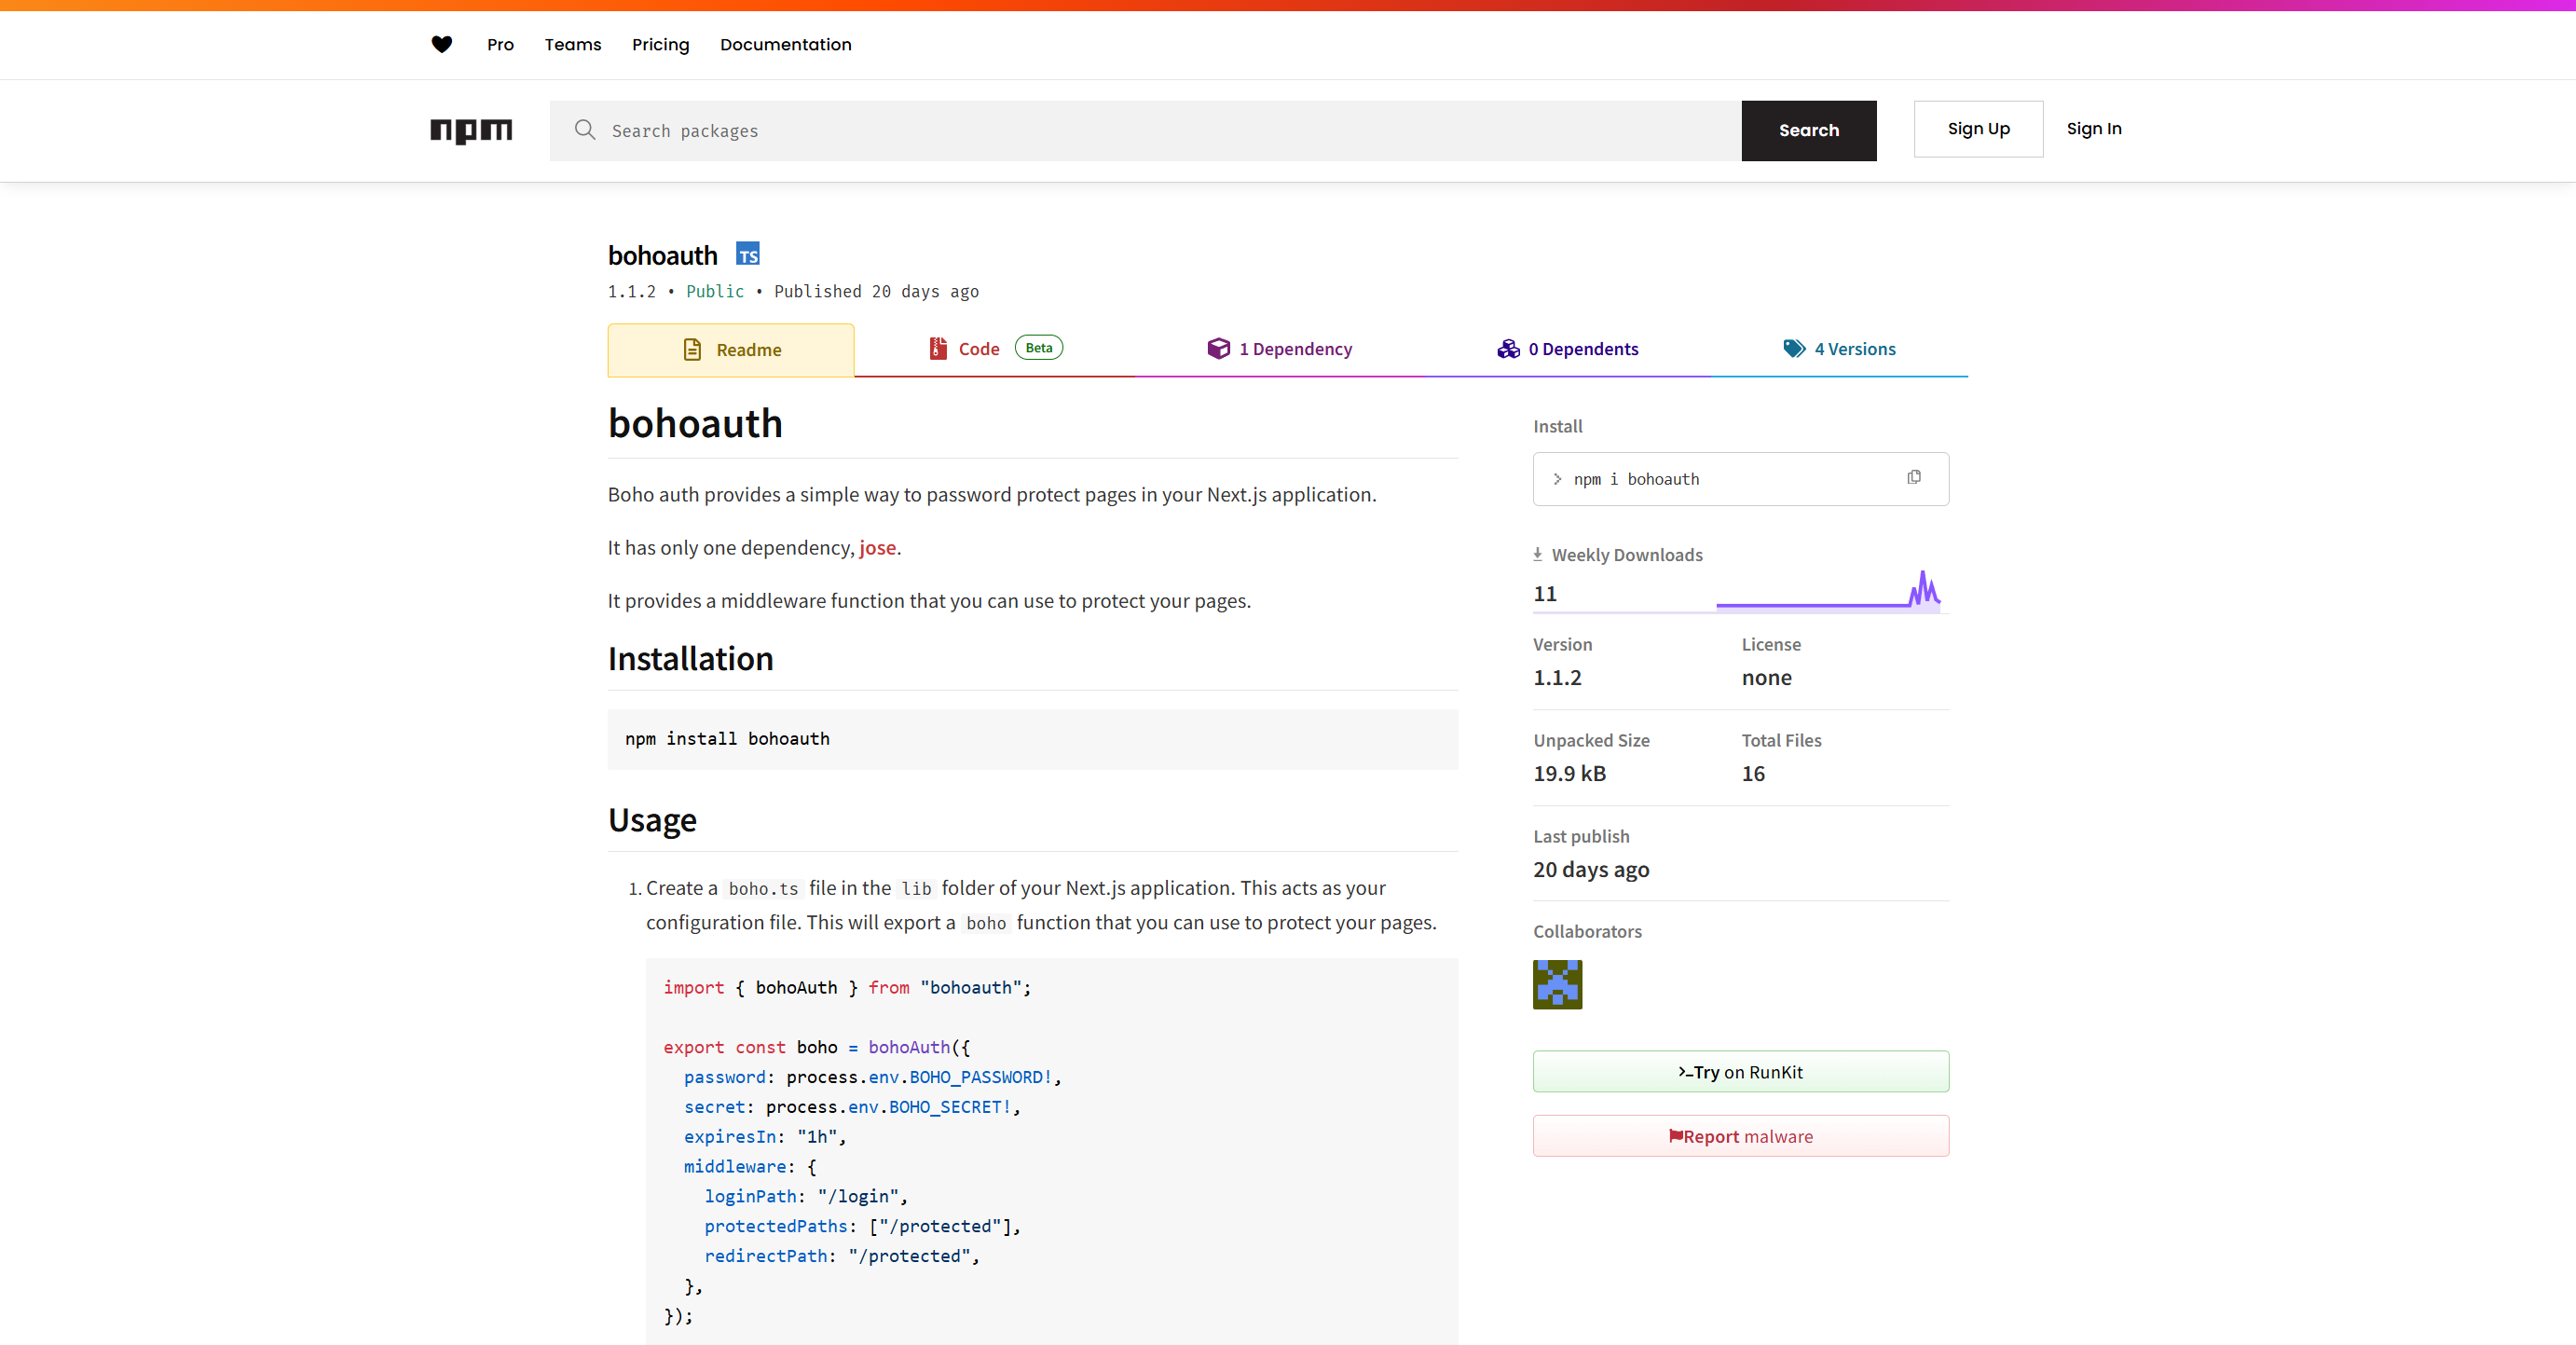Viewport: 2576px width, 1345px height.
Task: Click the Collaborators label
Action: [x=1587, y=931]
